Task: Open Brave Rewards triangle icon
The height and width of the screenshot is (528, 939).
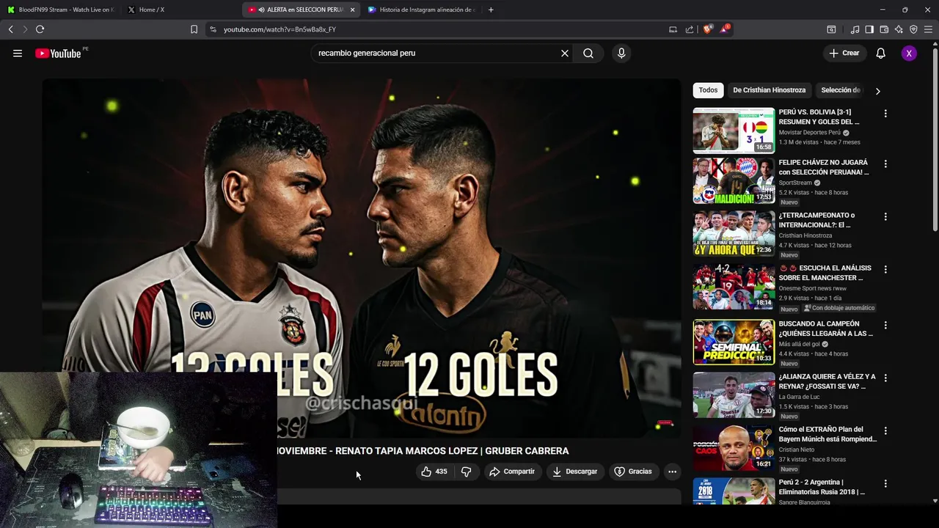Action: [725, 29]
